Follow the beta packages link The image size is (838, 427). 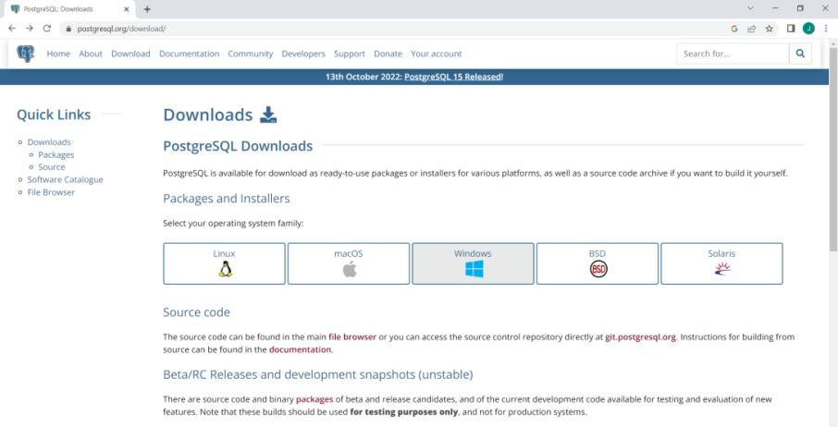[x=314, y=399]
